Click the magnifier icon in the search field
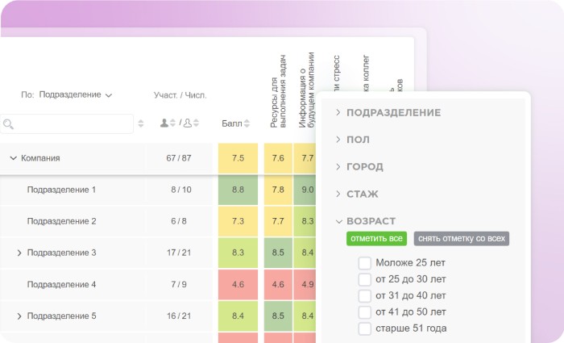The height and width of the screenshot is (343, 564). click(8, 124)
